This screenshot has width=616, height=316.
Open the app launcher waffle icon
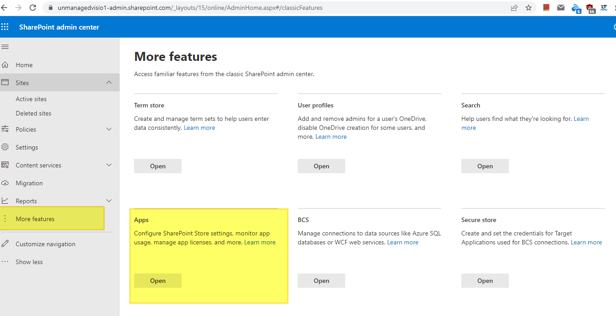pos(5,27)
